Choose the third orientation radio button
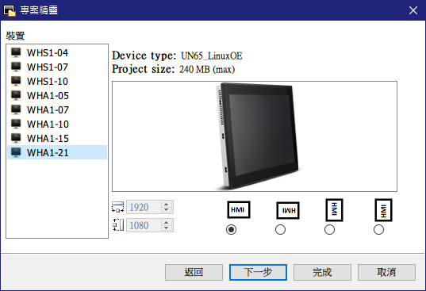Image resolution: width=426 pixels, height=291 pixels. (329, 230)
